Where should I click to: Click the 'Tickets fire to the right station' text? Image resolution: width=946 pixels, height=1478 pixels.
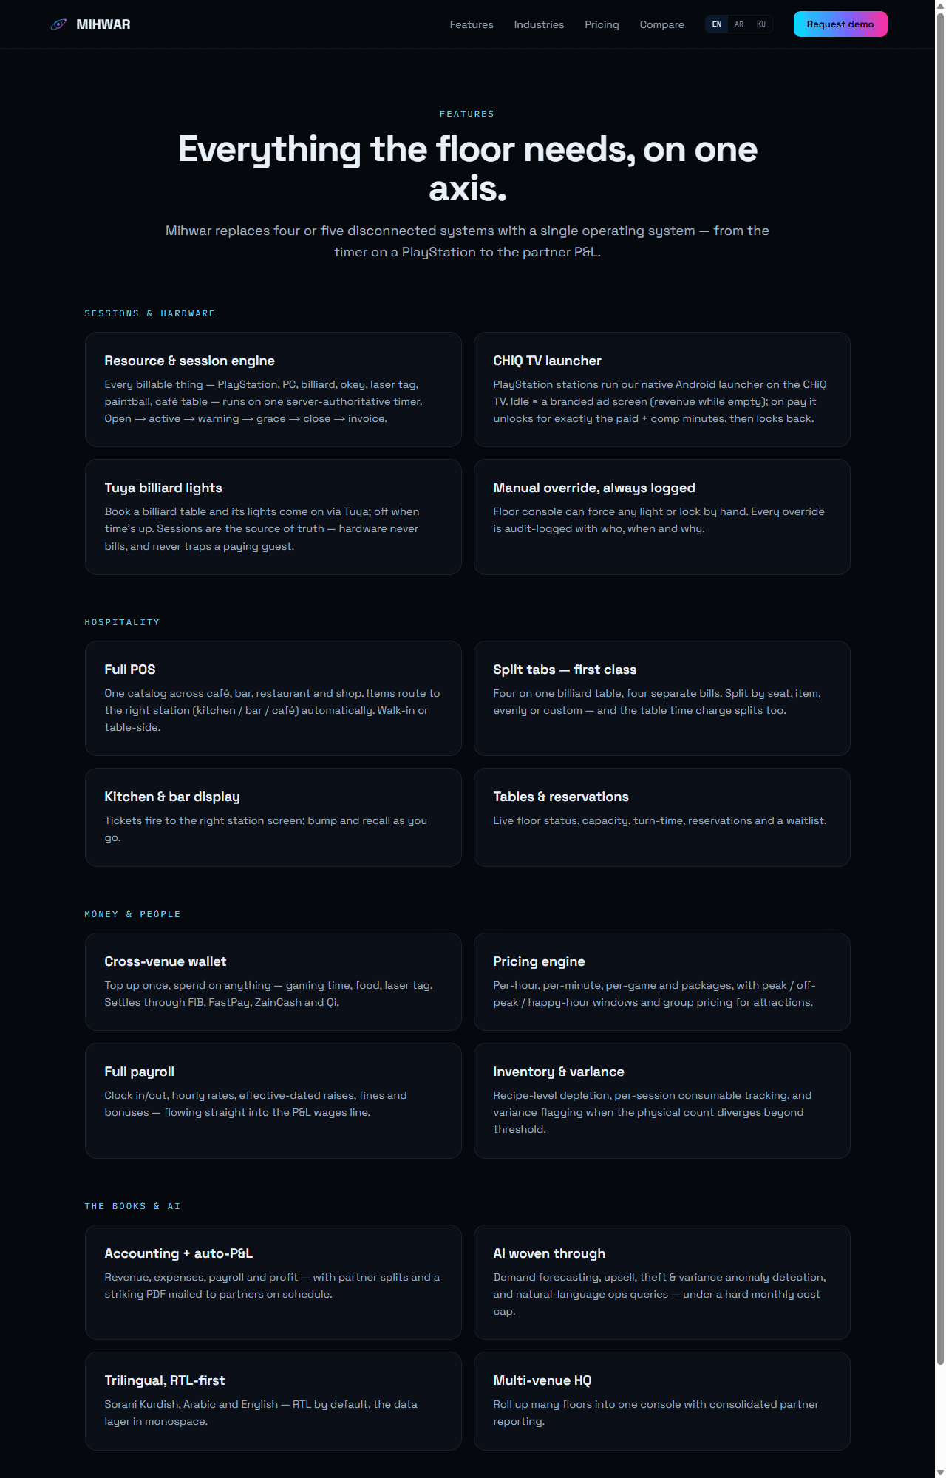pos(266,828)
